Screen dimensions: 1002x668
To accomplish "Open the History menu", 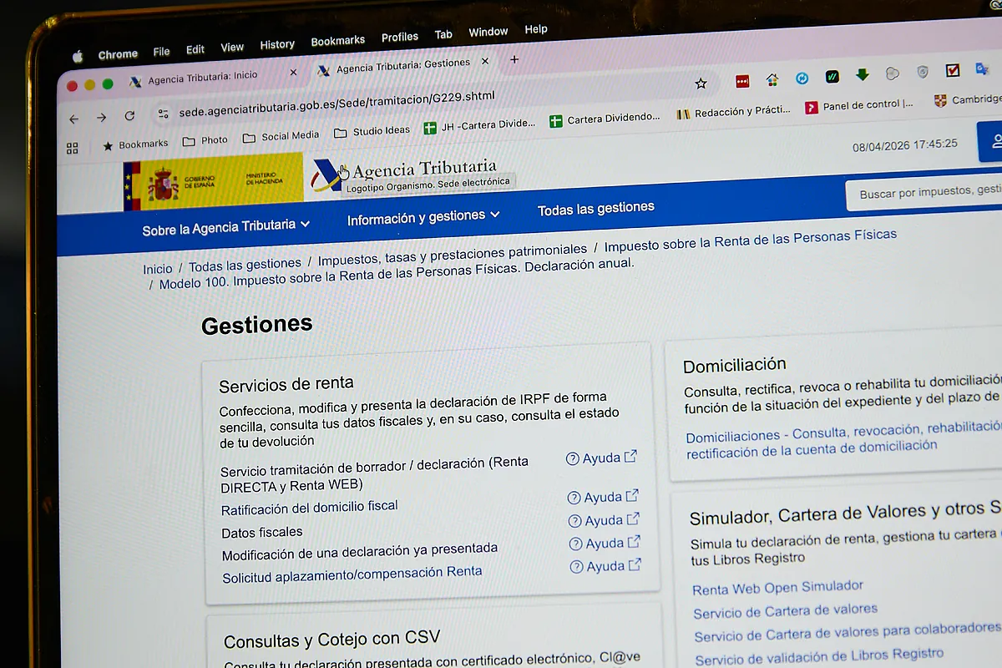I will [277, 44].
